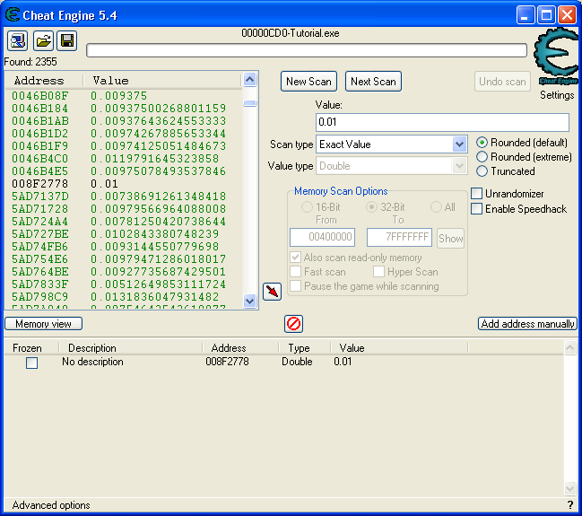
Task: Click the save table floppy icon
Action: coord(66,40)
